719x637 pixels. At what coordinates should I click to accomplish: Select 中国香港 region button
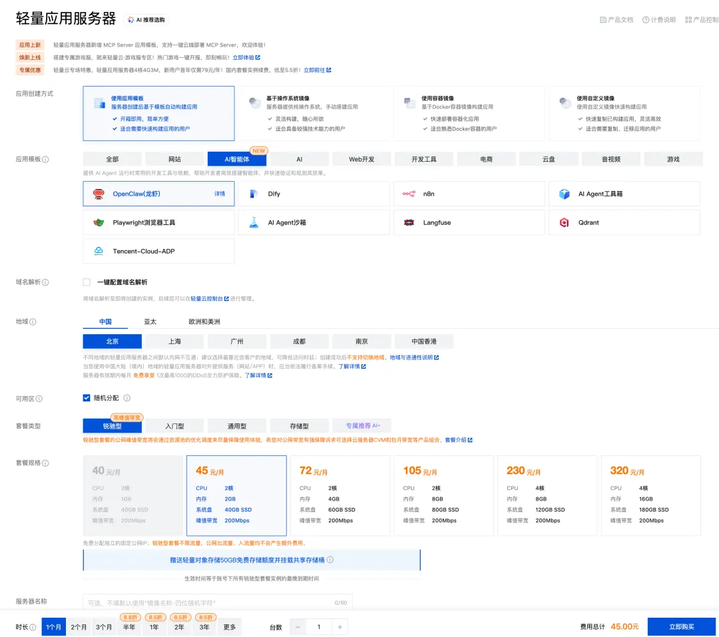[424, 341]
